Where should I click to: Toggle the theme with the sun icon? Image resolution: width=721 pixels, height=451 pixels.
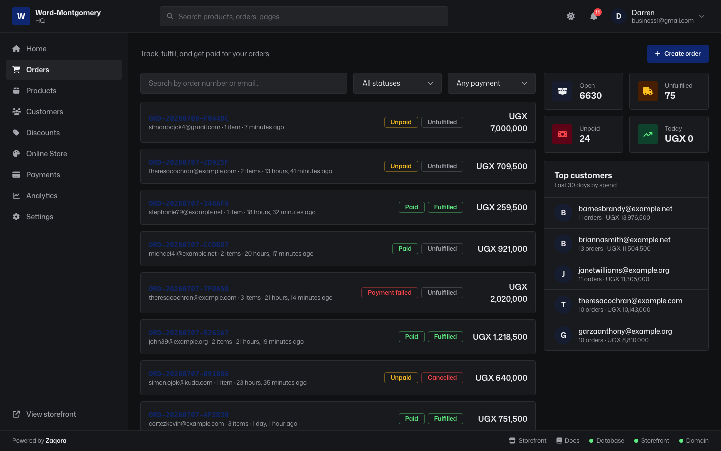[x=571, y=16]
